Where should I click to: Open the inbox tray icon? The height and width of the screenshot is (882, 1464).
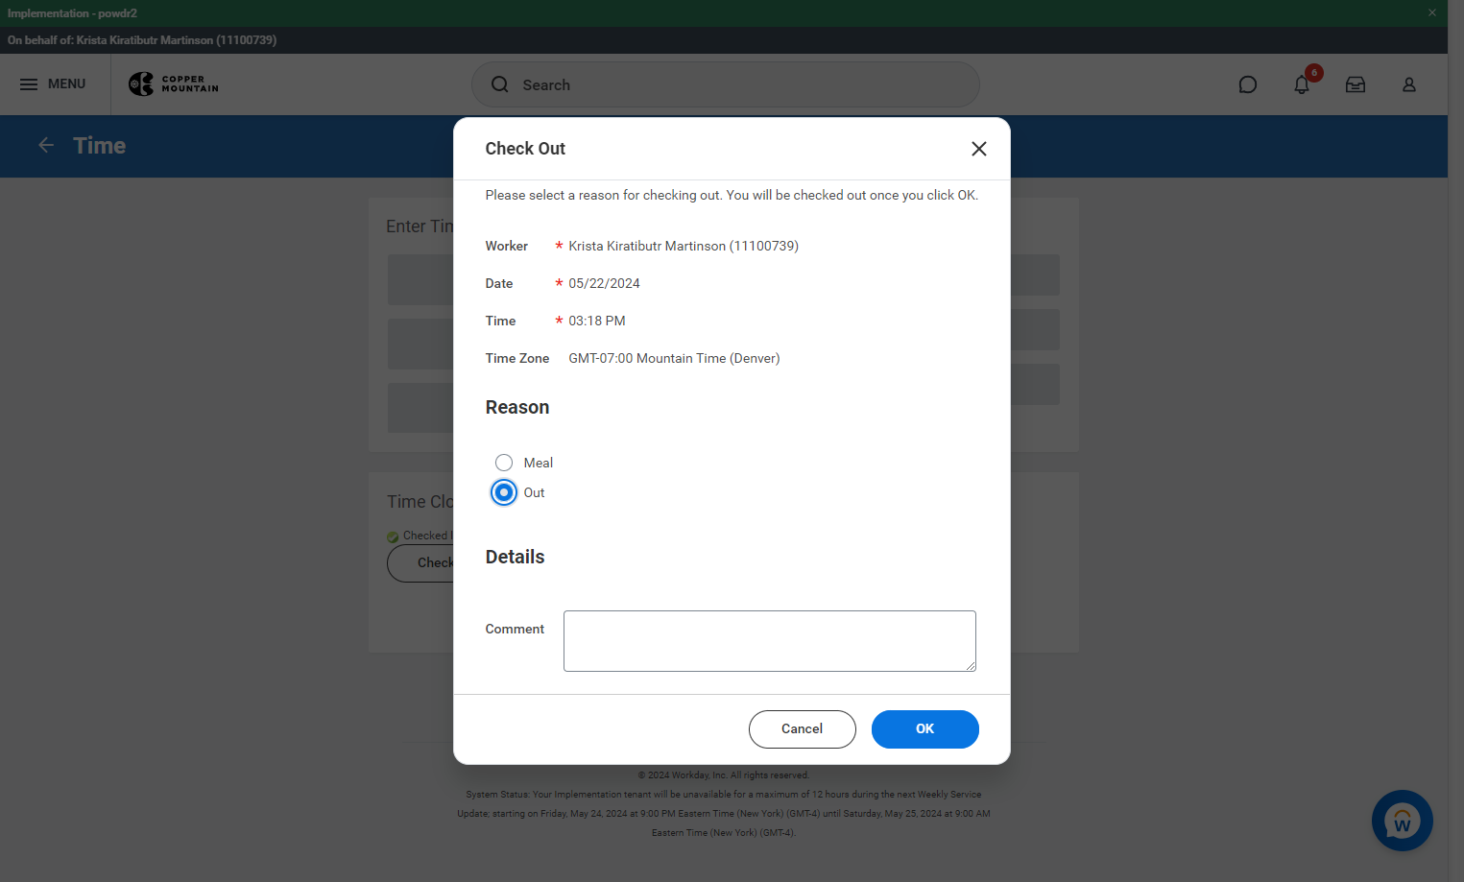[1356, 84]
